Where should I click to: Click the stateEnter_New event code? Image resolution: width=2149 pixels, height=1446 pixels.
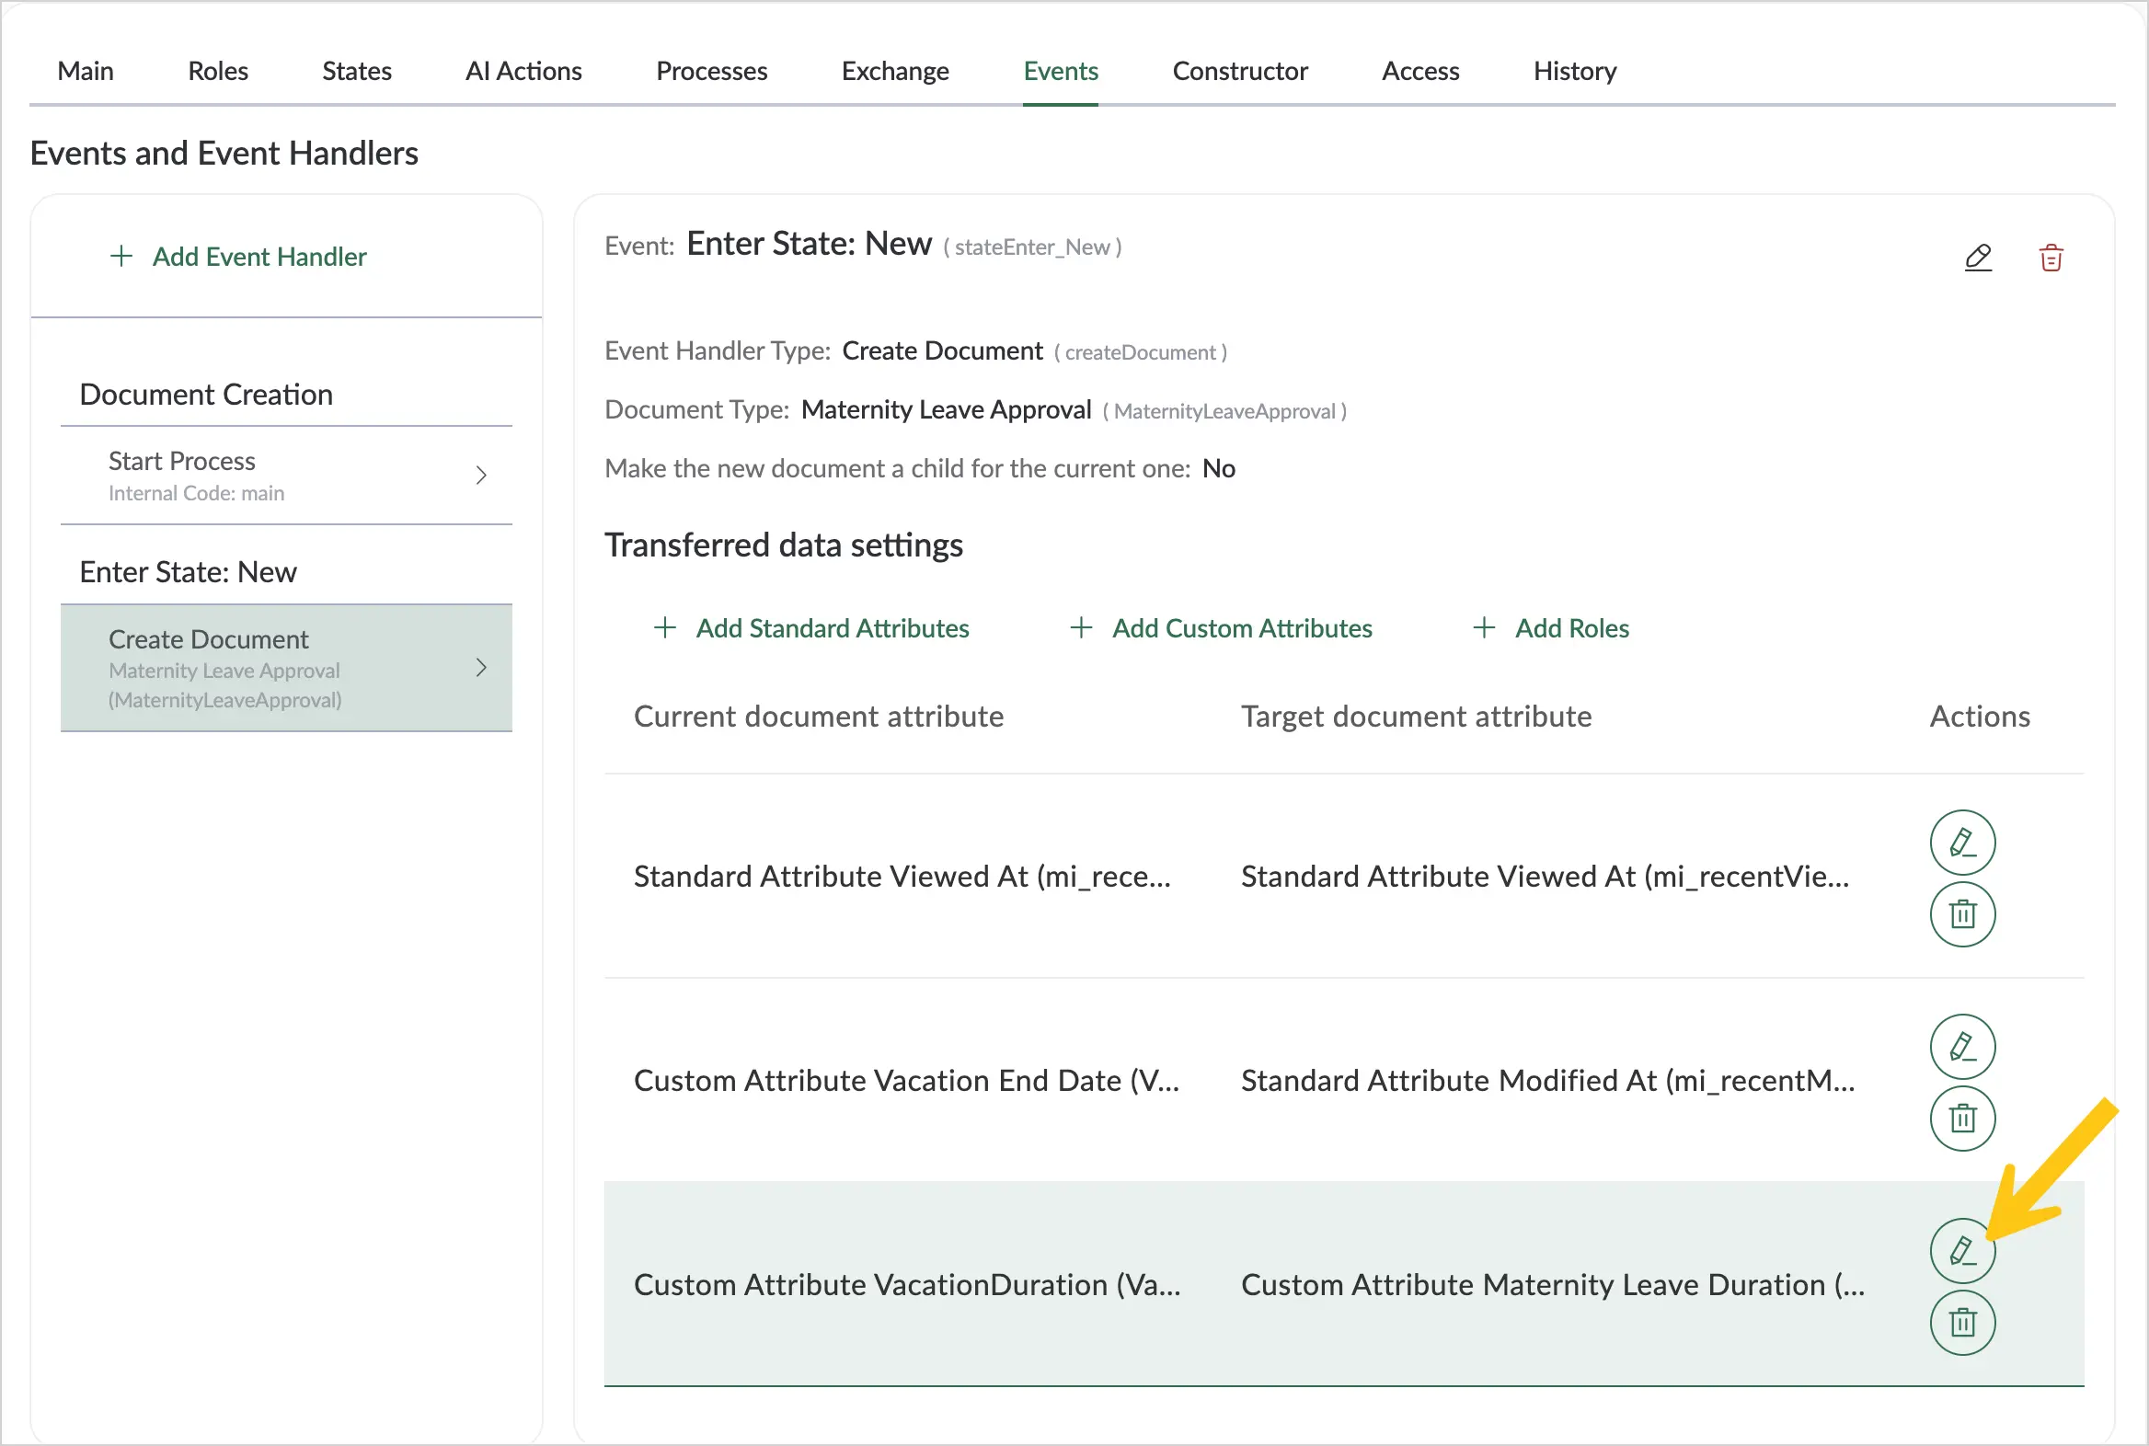(1032, 247)
